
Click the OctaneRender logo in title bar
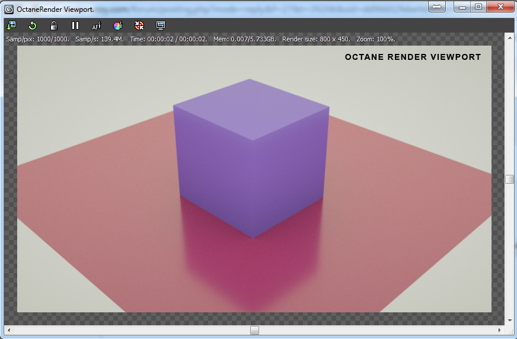pos(9,9)
